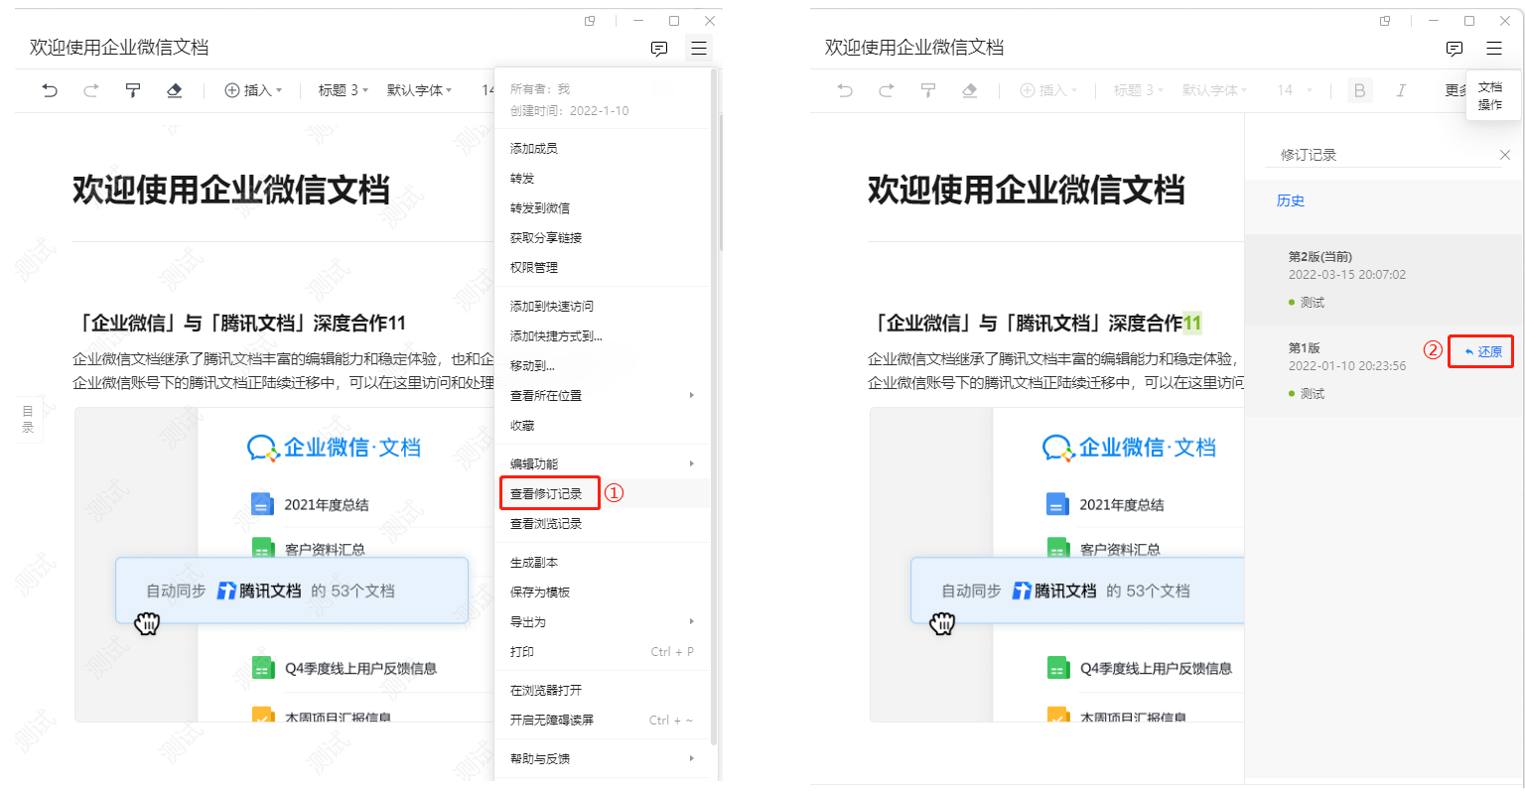The image size is (1525, 792).
Task: Select 添加到快速访问 menu item
Action: [602, 306]
